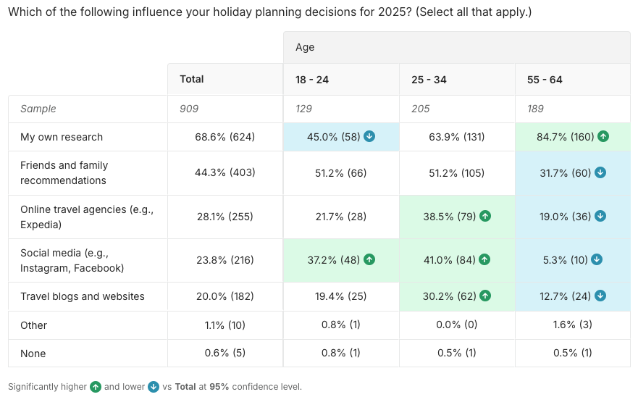This screenshot has width=638, height=397.
Task: Select the 'Travel blogs and websites' row label
Action: pos(83,296)
